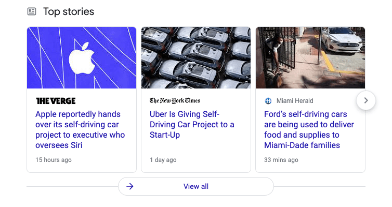Open the Ford delivery car photo

[x=310, y=58]
